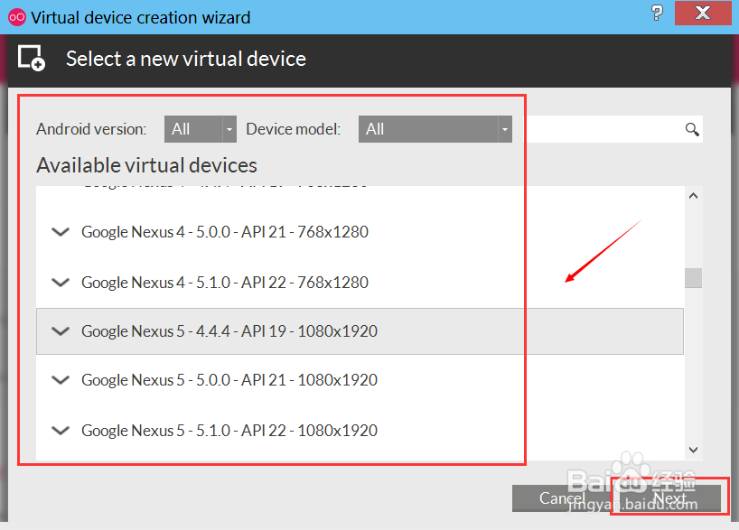Click the help question mark icon

657,13
